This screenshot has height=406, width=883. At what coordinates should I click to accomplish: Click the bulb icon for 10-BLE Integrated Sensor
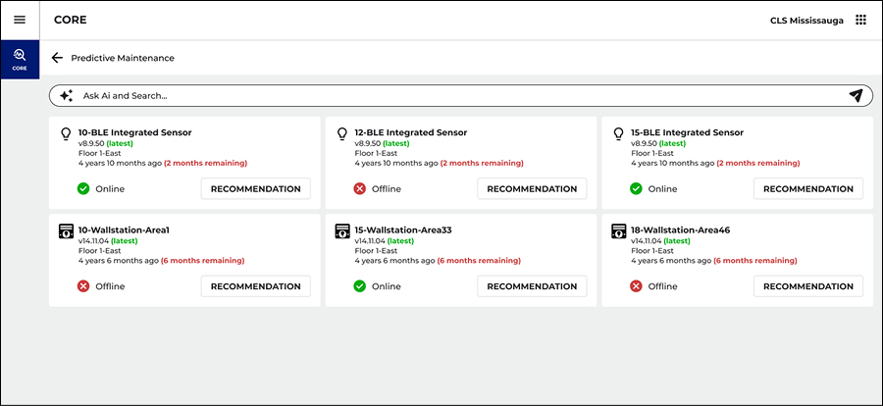pyautogui.click(x=66, y=134)
